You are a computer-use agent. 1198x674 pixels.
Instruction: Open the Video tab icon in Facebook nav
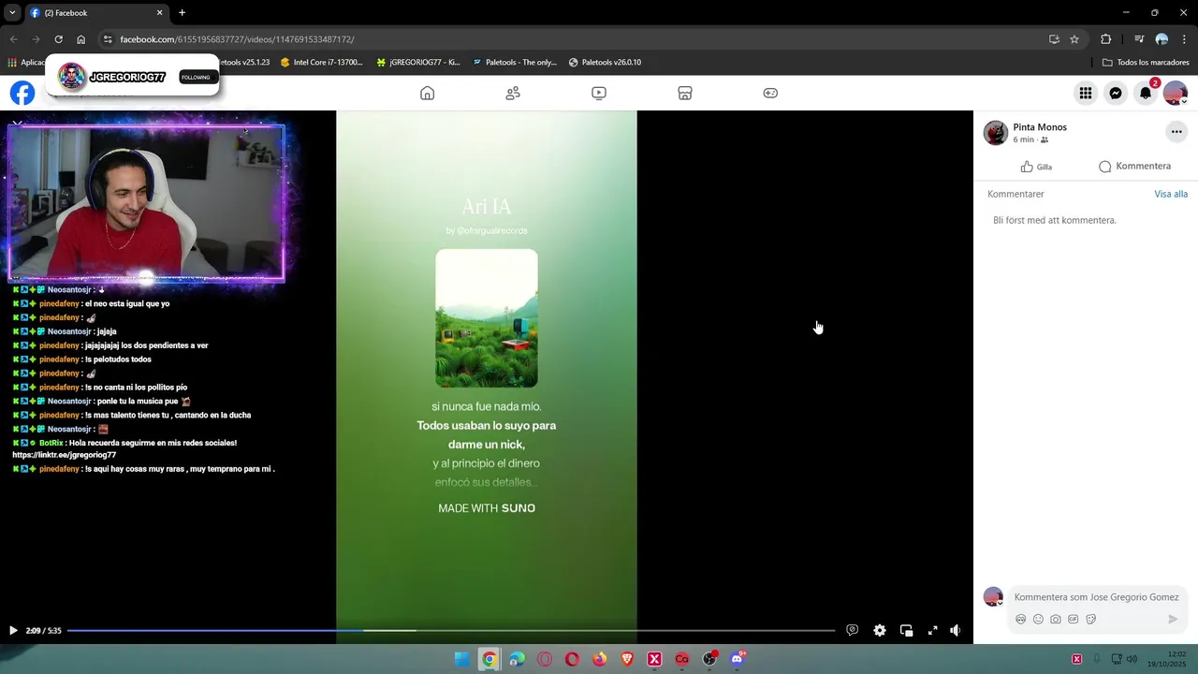(x=599, y=93)
